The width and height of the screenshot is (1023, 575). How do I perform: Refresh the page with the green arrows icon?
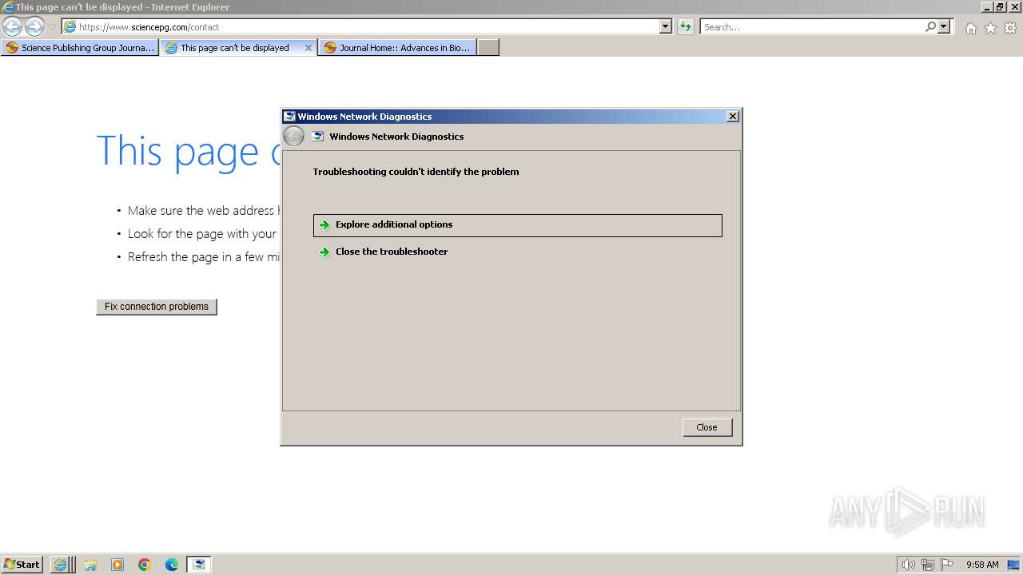click(685, 26)
